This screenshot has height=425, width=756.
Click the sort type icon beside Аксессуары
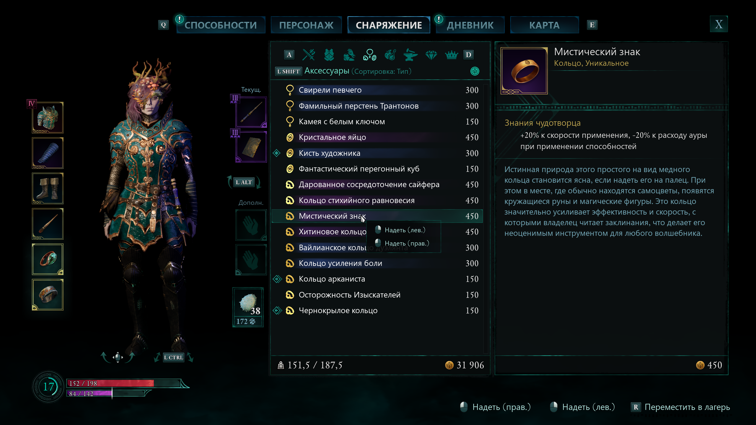(475, 71)
